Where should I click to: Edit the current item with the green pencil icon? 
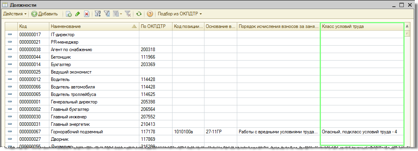[78, 14]
